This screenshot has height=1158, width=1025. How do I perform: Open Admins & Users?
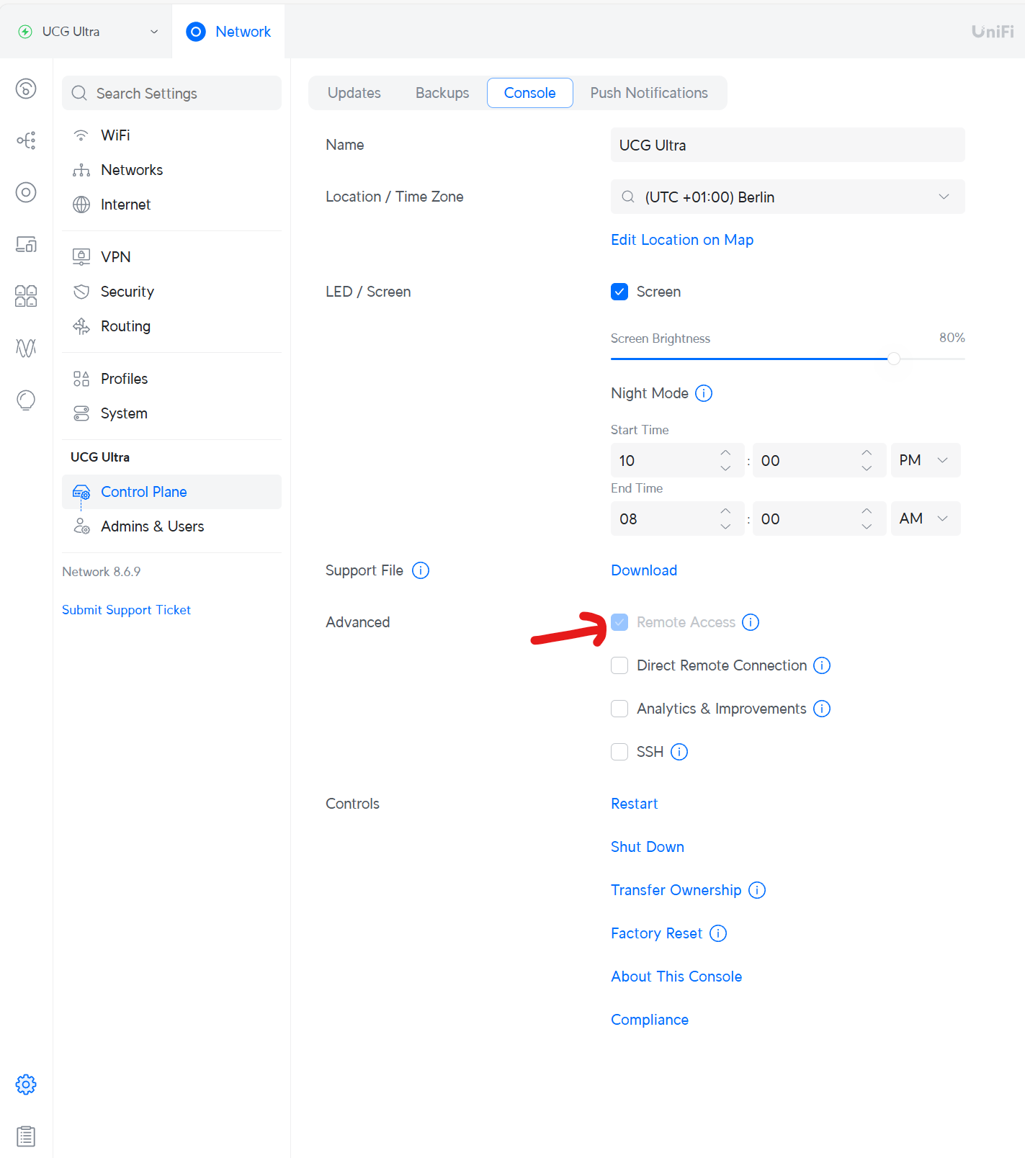click(x=171, y=526)
